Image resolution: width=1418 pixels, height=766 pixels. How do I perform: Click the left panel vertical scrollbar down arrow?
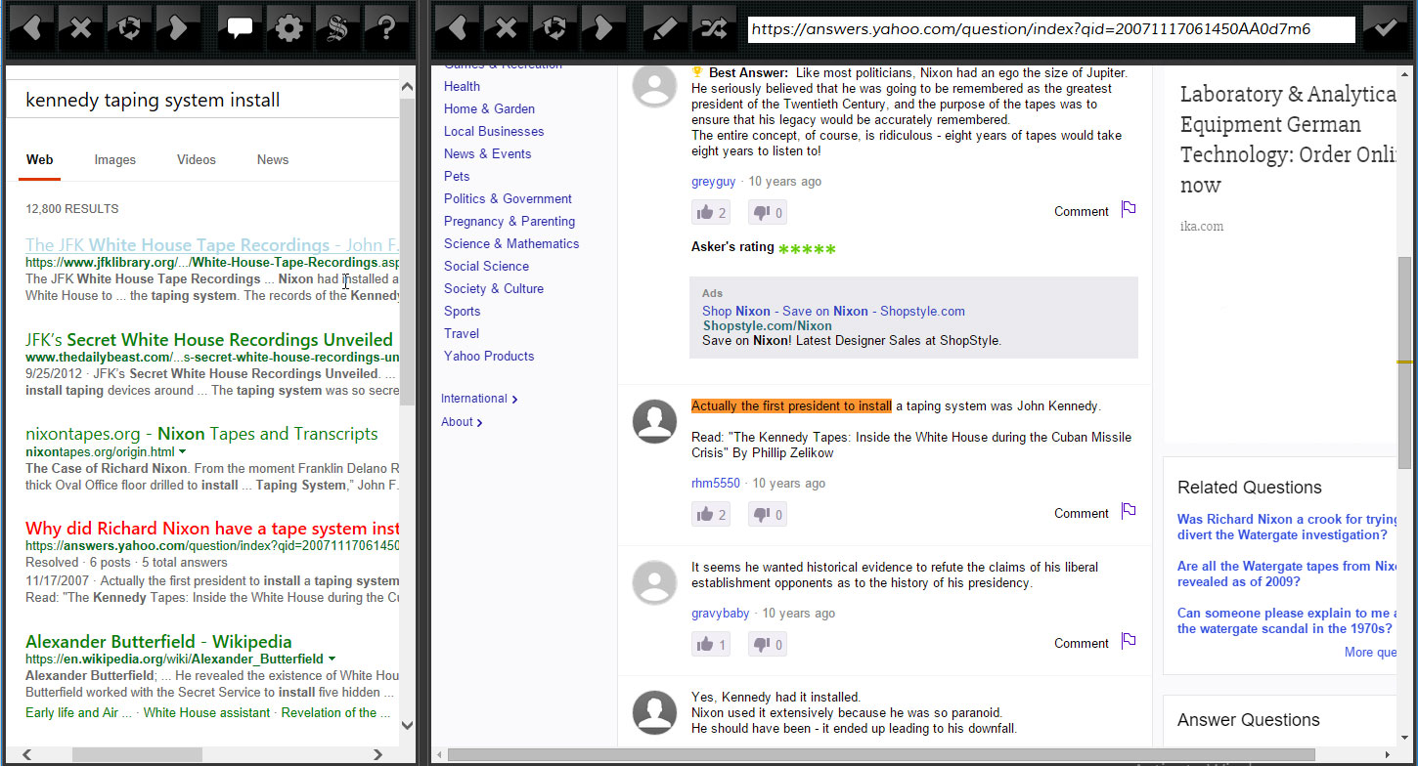[408, 726]
